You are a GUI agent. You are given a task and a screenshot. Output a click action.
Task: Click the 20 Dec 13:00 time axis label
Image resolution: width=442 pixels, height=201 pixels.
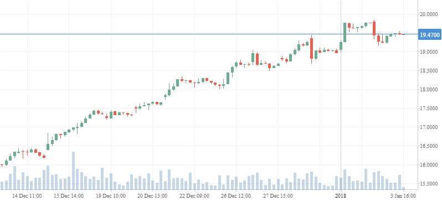pyautogui.click(x=152, y=196)
